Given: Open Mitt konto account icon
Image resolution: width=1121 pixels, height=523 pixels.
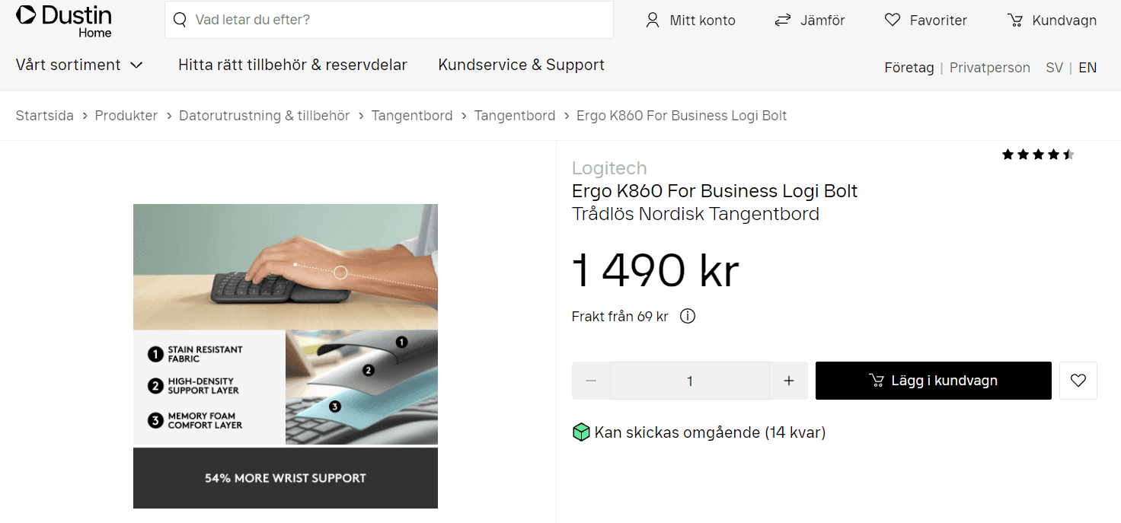Looking at the screenshot, I should (653, 21).
